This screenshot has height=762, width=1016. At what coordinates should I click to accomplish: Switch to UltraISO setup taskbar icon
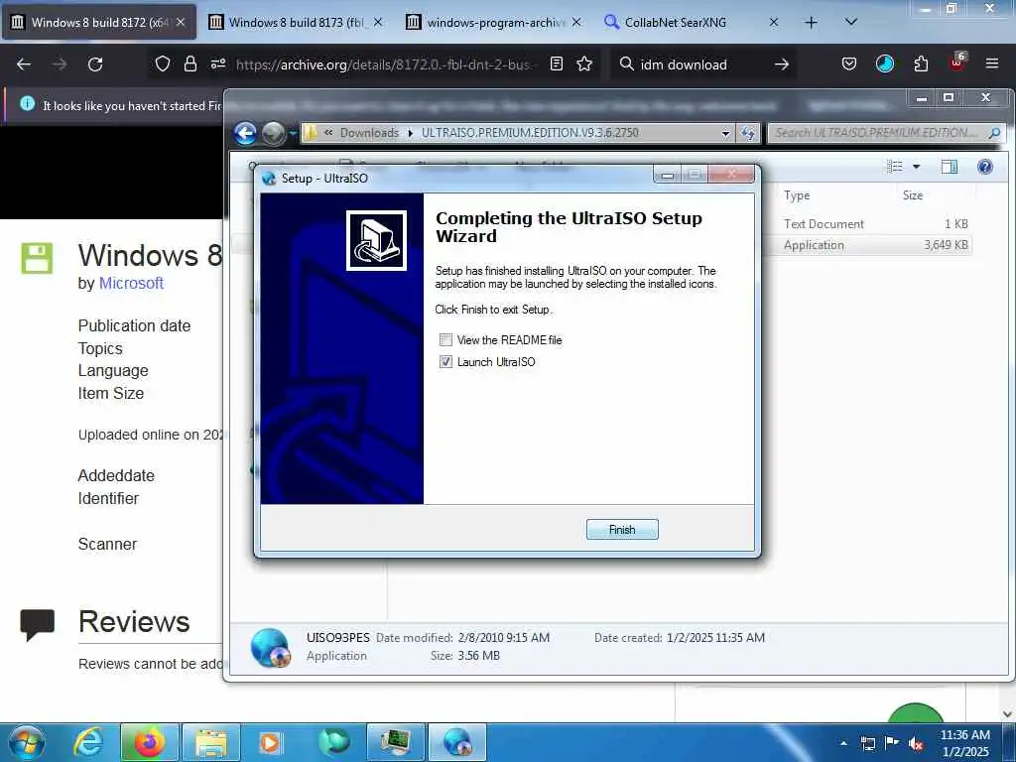[x=457, y=742]
